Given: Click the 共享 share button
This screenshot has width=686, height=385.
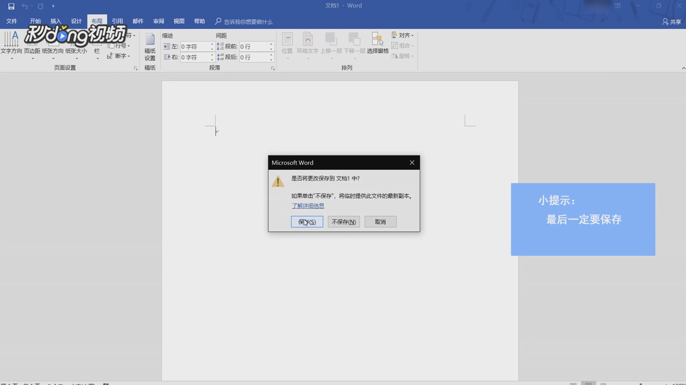Looking at the screenshot, I should pyautogui.click(x=671, y=22).
